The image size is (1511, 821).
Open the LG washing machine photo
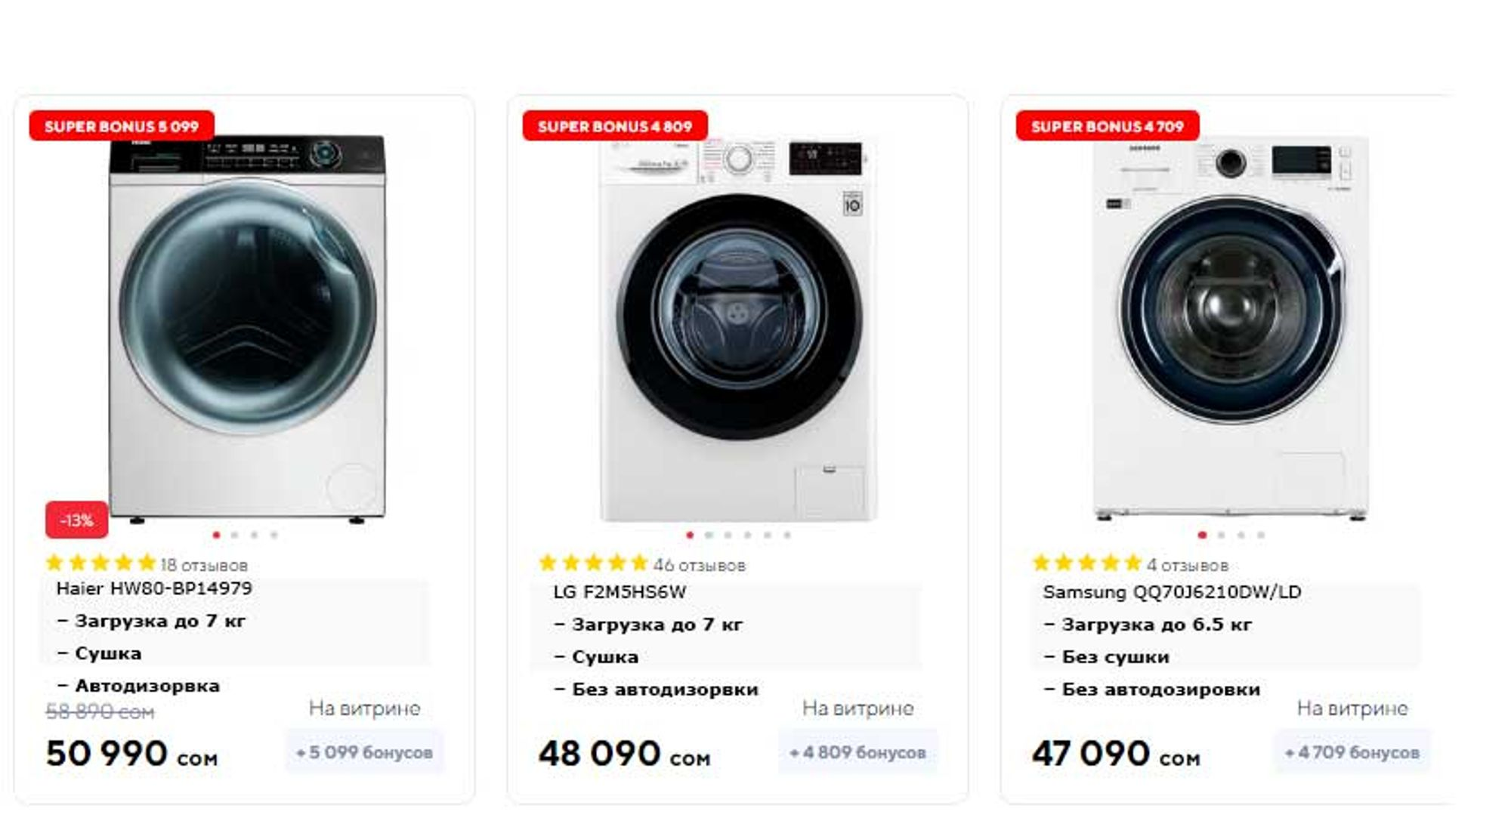(738, 325)
